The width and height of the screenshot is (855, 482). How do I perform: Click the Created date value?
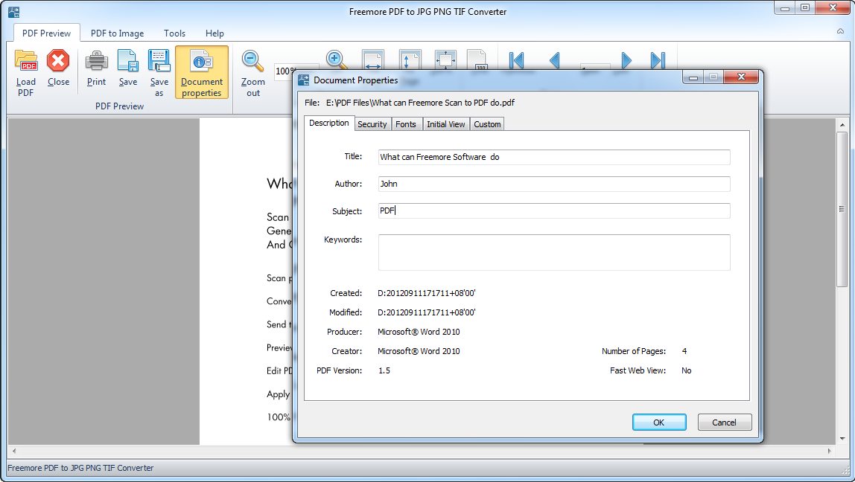tap(427, 293)
